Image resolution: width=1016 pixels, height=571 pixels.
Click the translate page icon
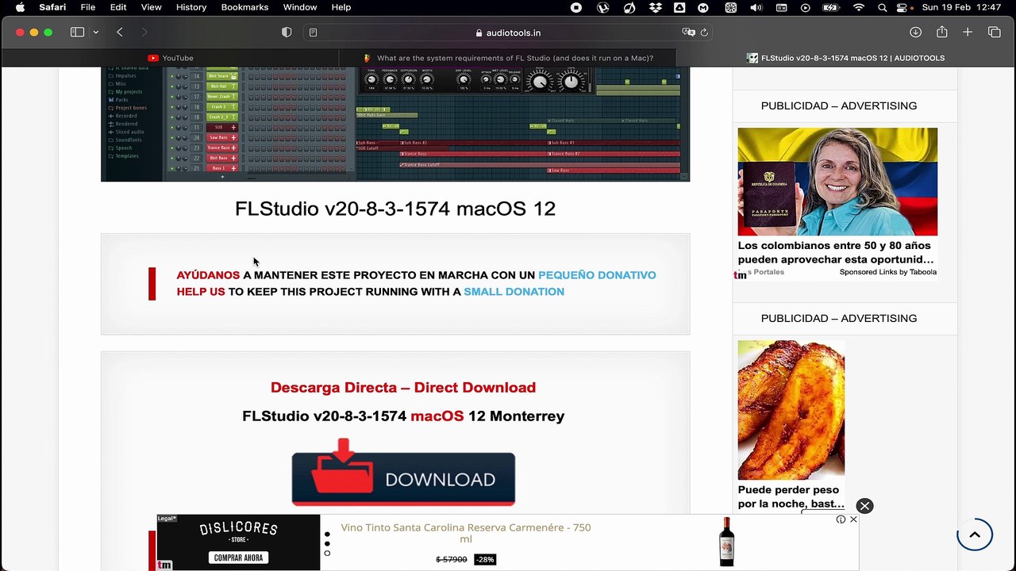coord(688,33)
